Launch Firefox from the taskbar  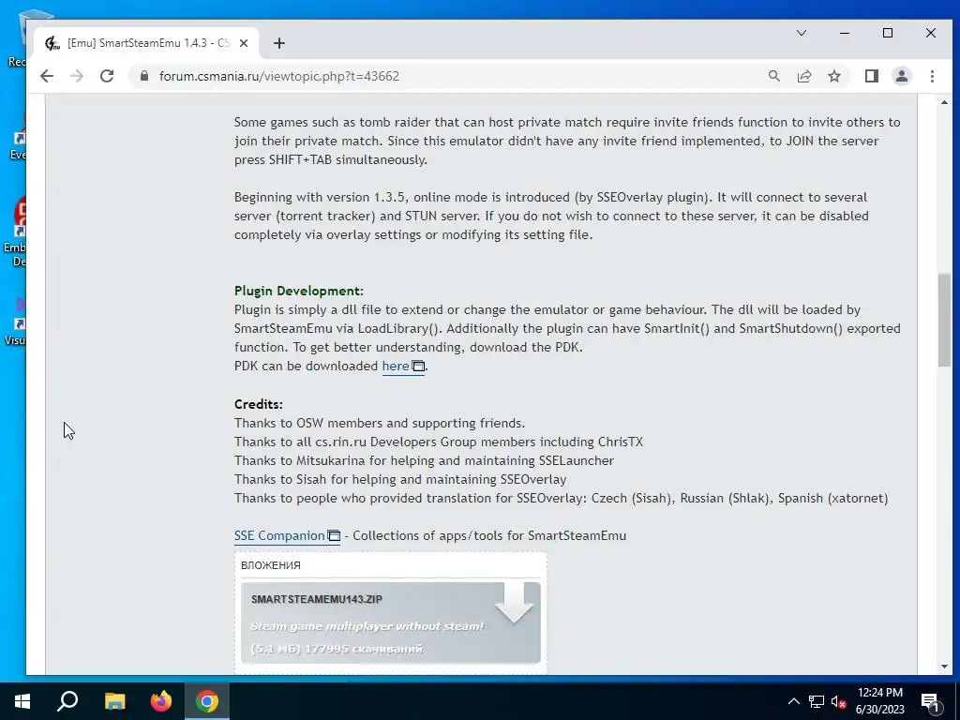161,701
